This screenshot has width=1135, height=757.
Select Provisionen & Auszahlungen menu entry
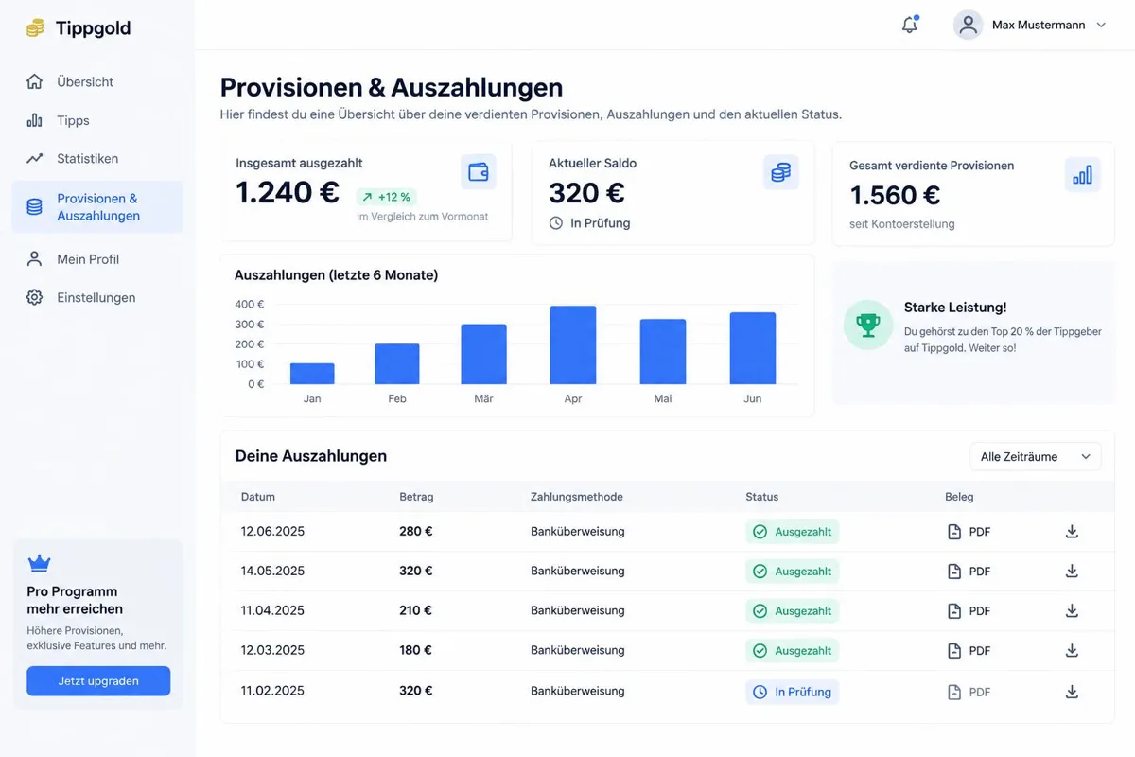tap(96, 207)
